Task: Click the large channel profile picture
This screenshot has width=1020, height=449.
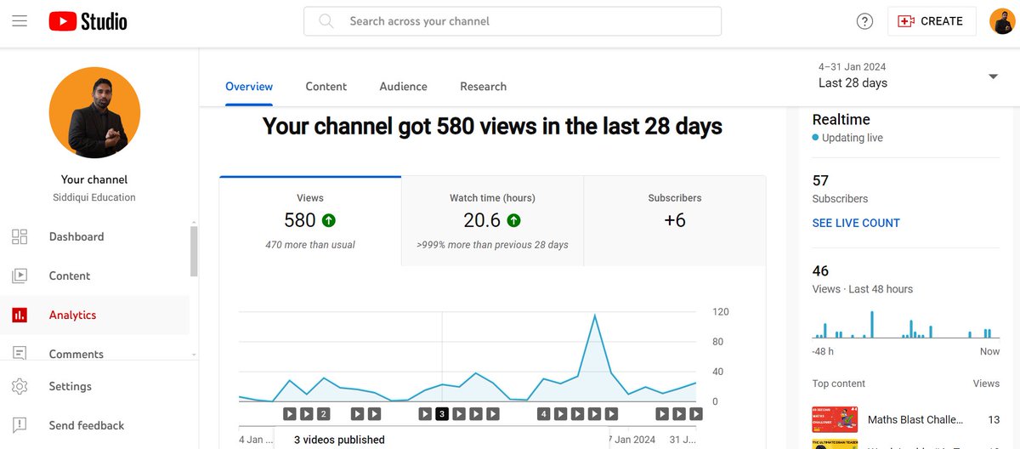Action: tap(94, 113)
